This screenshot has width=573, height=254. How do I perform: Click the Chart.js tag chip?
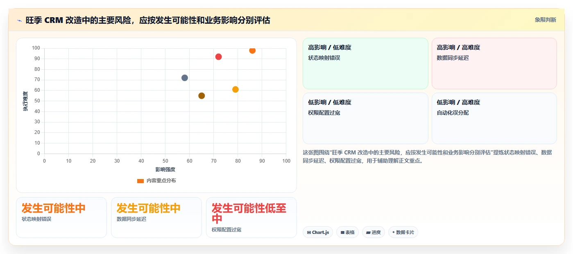tap(318, 232)
